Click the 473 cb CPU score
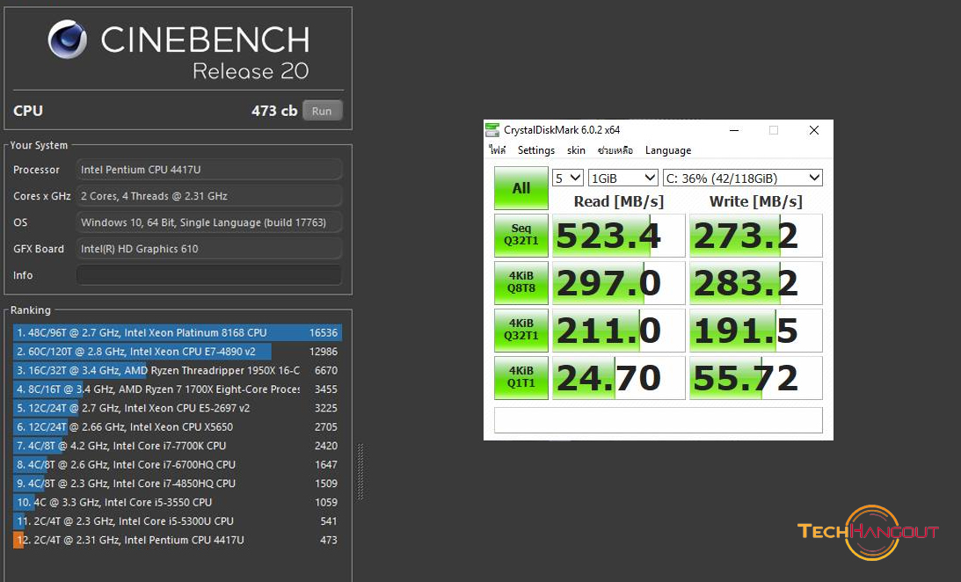Viewport: 961px width, 582px height. (x=274, y=111)
